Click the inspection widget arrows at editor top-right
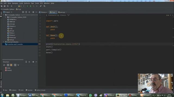The height and width of the screenshot is (97, 174). (x=171, y=15)
